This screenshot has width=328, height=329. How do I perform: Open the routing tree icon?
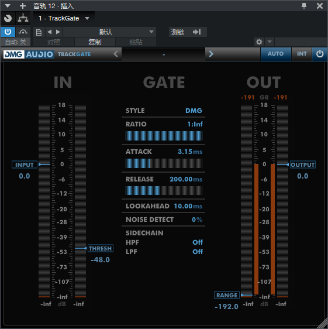(23, 19)
